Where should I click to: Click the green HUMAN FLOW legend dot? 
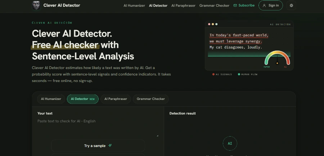pyautogui.click(x=239, y=74)
